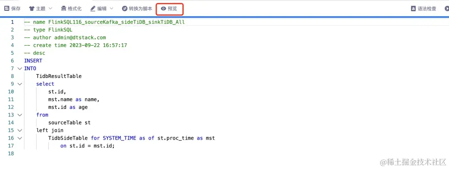Click the select keyword on line 9
Viewport: 449px width, 169px height.
[x=45, y=84]
